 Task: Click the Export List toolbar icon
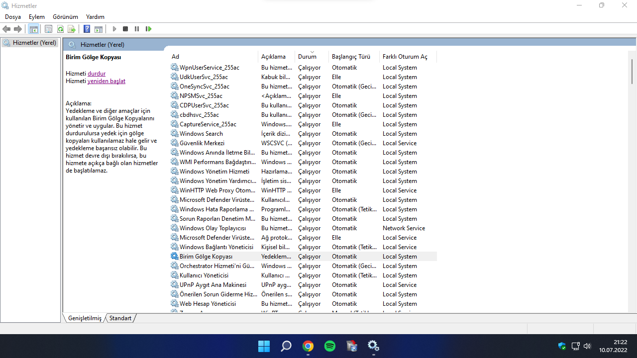pos(72,29)
